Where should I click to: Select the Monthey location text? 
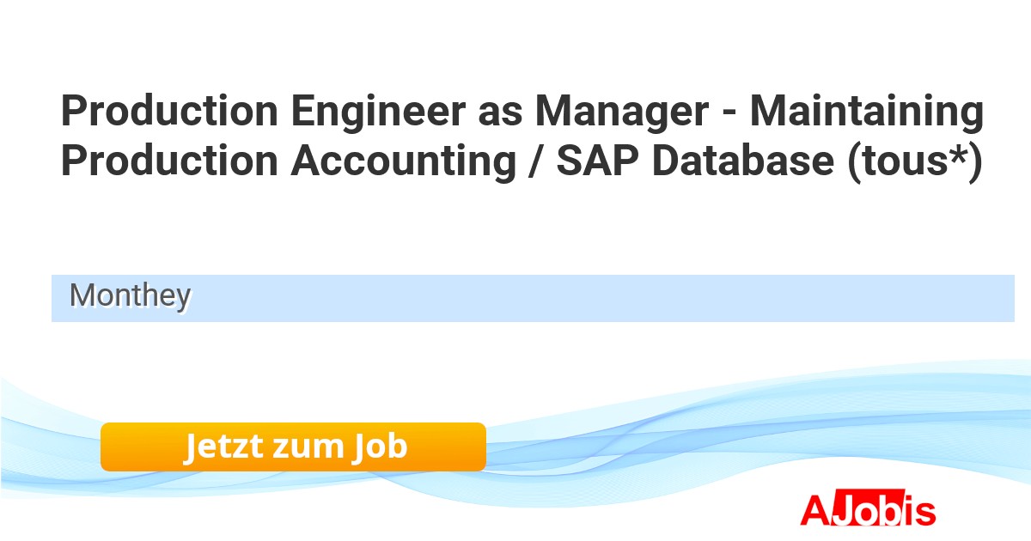coord(130,295)
